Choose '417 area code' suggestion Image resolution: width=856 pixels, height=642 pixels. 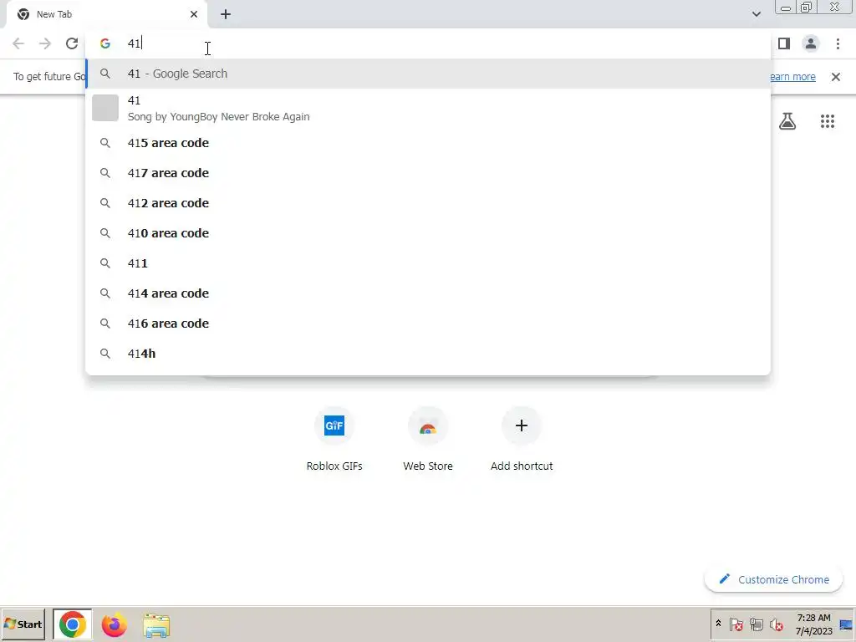[x=428, y=173]
